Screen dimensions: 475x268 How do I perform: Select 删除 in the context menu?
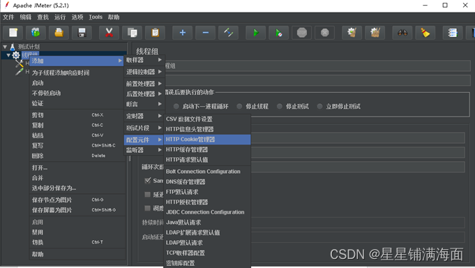pyautogui.click(x=77, y=156)
